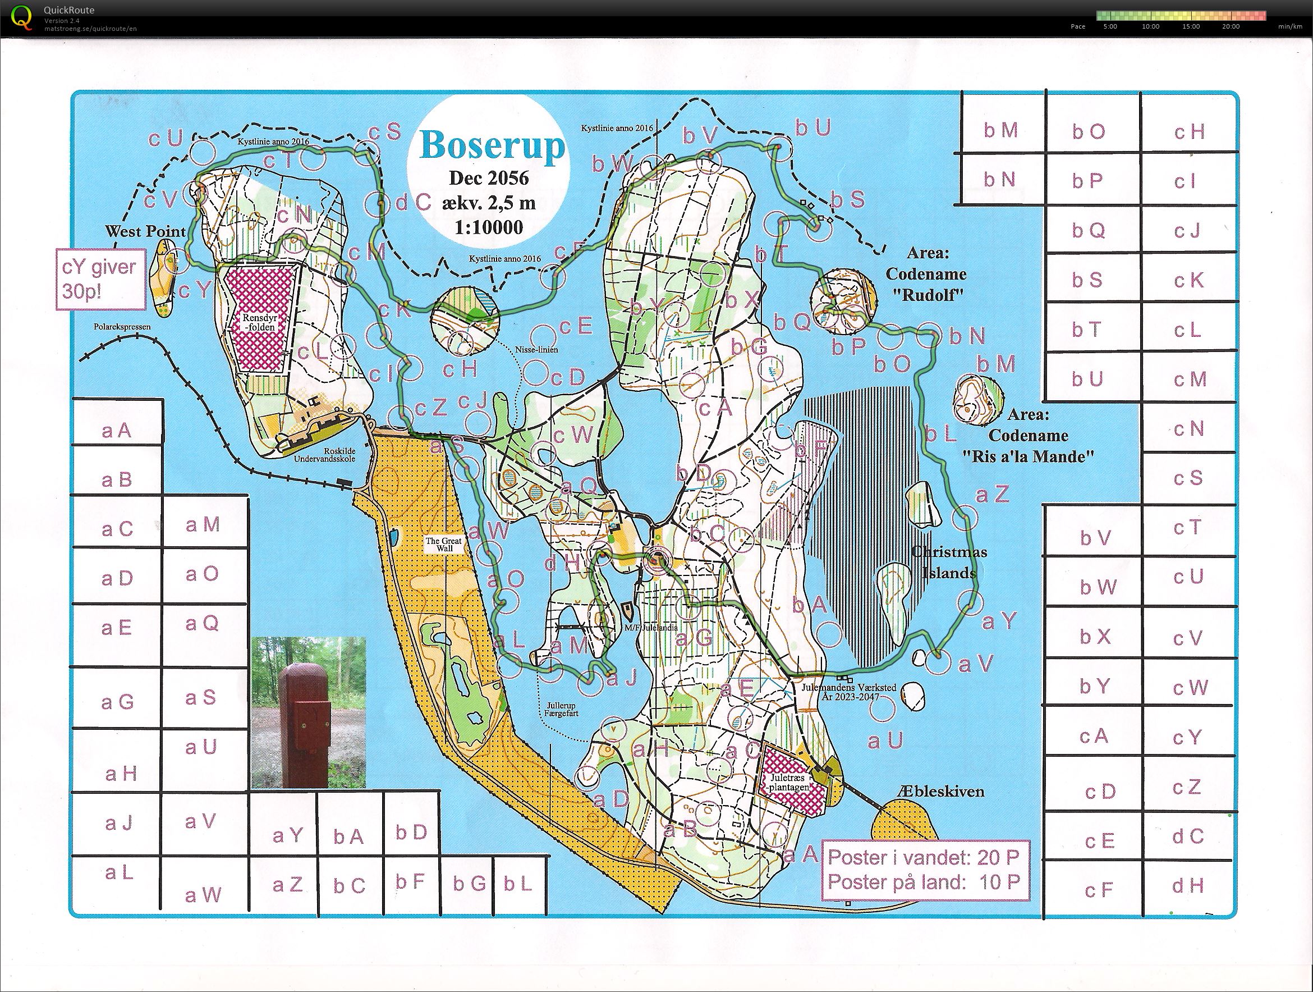1313x992 pixels.
Task: Click the 'Dec 2056' date text
Action: point(489,177)
